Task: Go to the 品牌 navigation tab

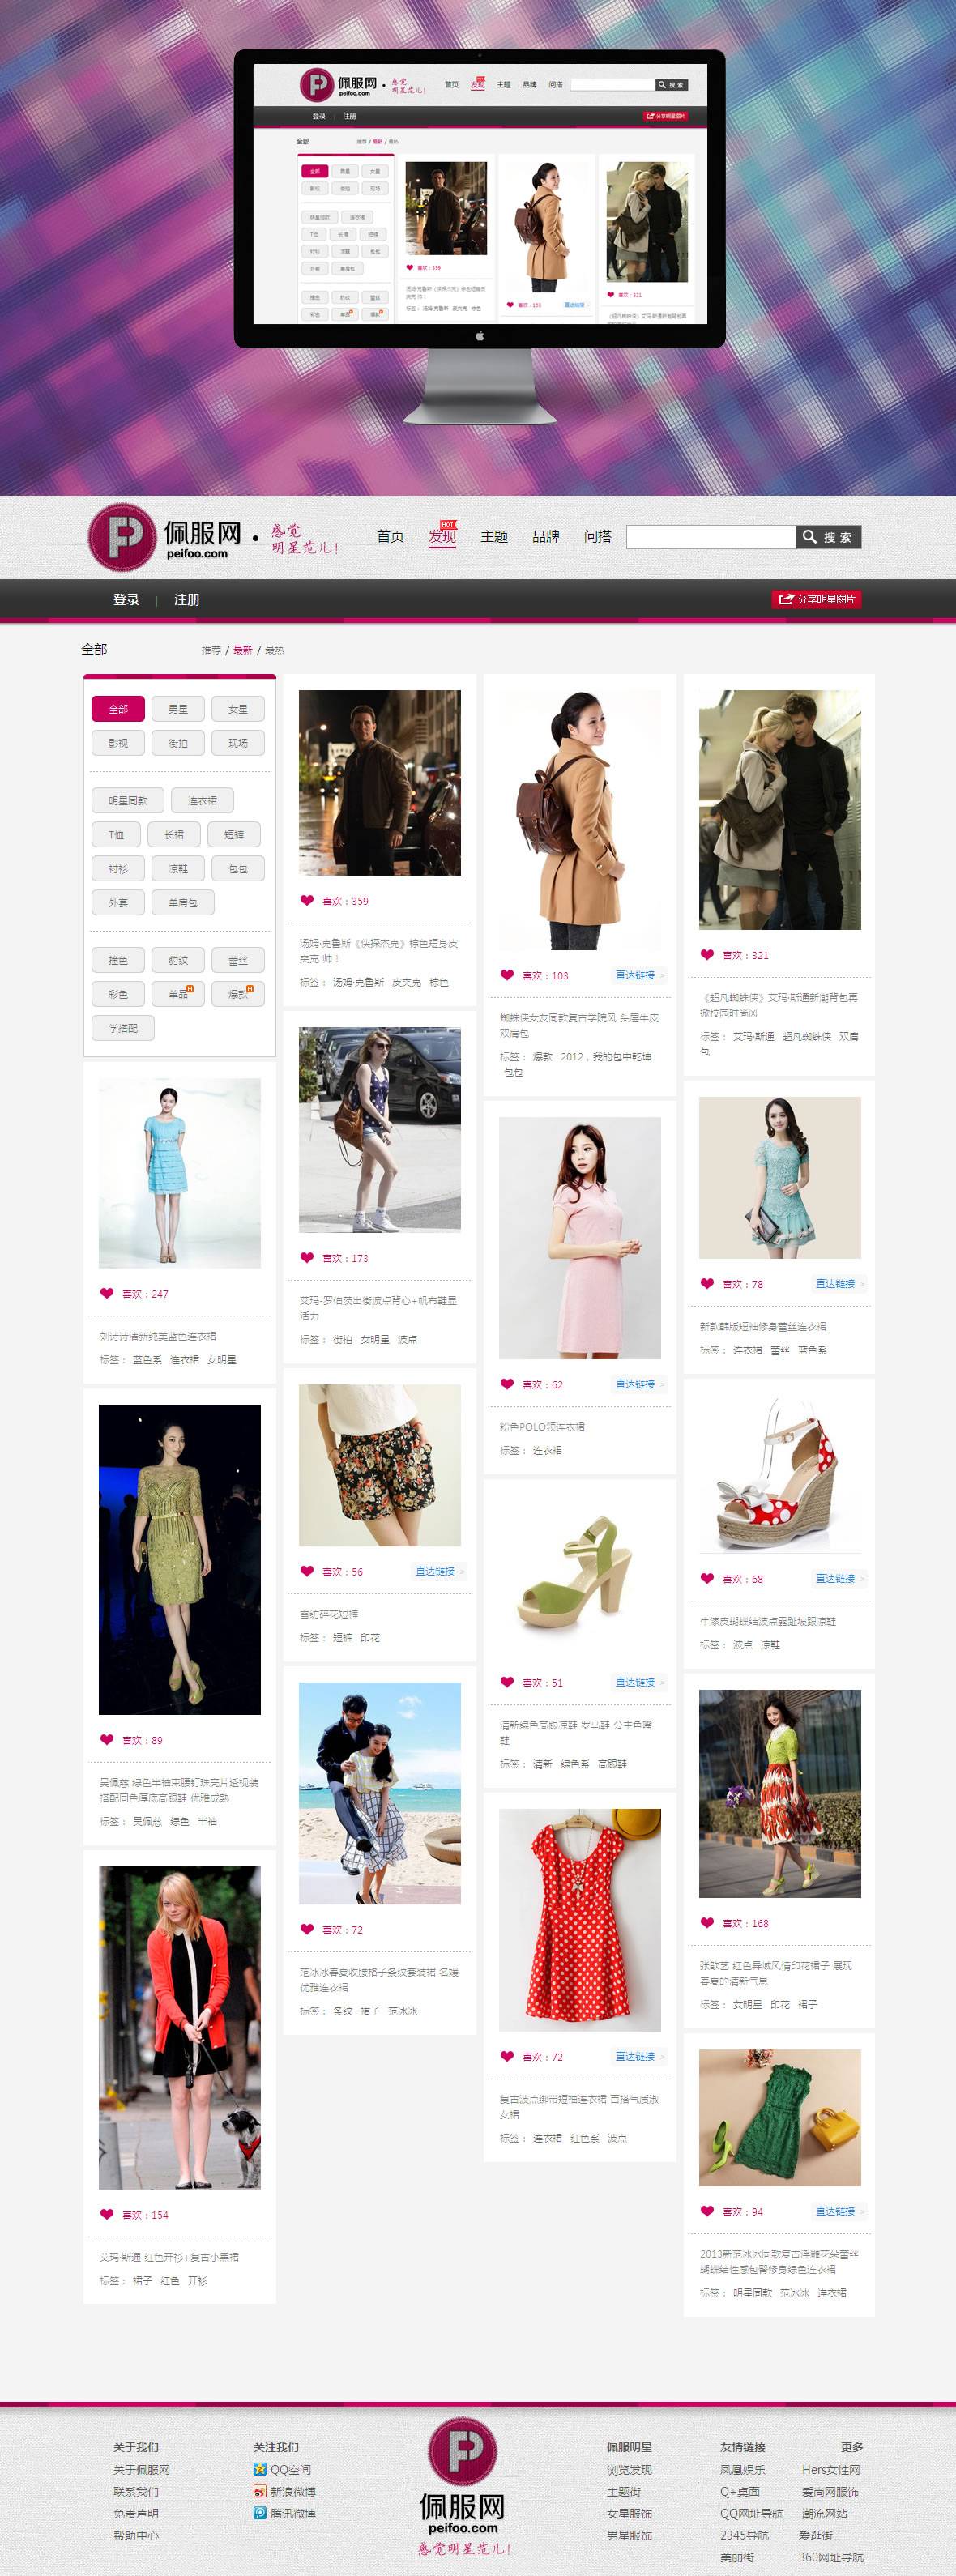Action: [x=546, y=537]
